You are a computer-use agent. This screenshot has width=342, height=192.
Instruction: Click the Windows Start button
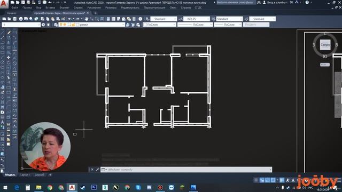tap(5, 187)
